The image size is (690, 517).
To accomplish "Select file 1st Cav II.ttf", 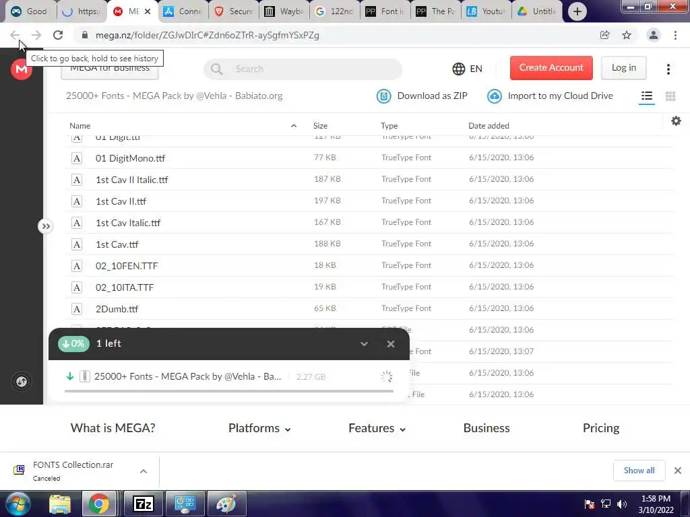I will tap(369, 201).
